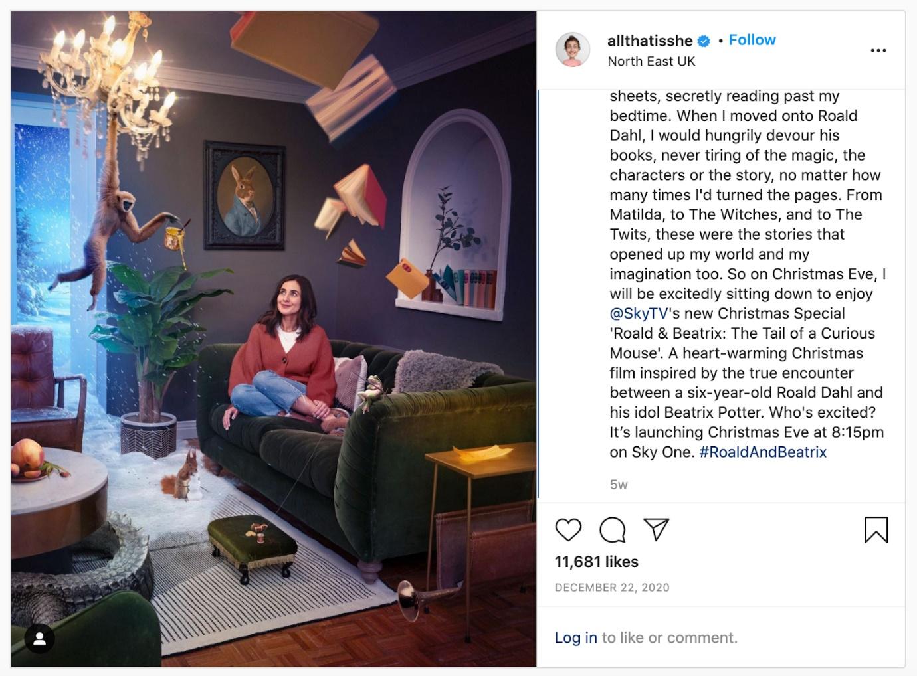
Task: Open the @SkyTV mention
Action: pyautogui.click(x=639, y=313)
